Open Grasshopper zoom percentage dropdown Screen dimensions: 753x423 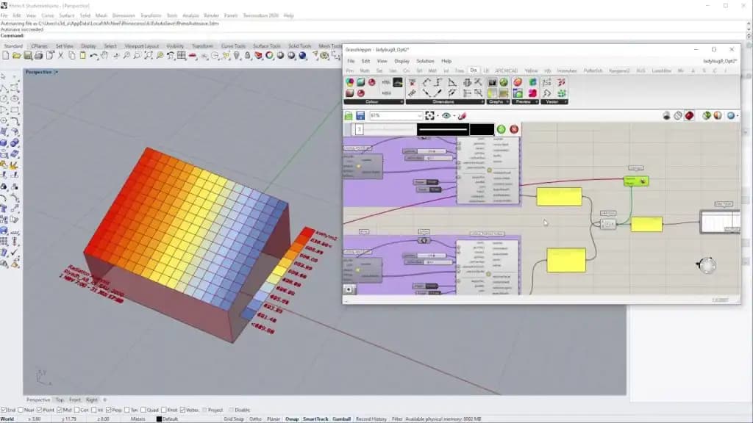point(419,115)
